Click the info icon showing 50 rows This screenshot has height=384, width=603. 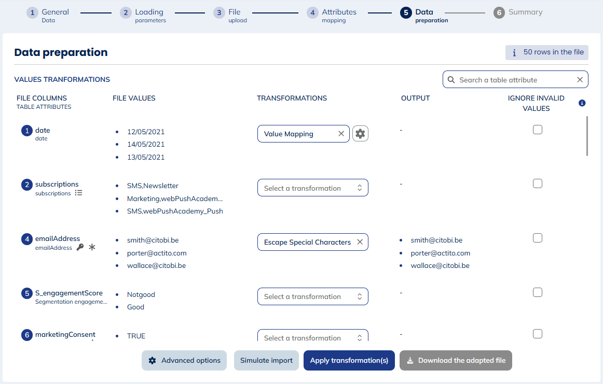click(514, 52)
